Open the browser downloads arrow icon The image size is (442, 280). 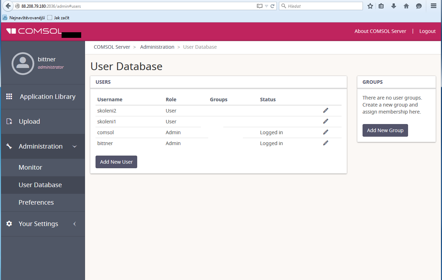(x=394, y=6)
